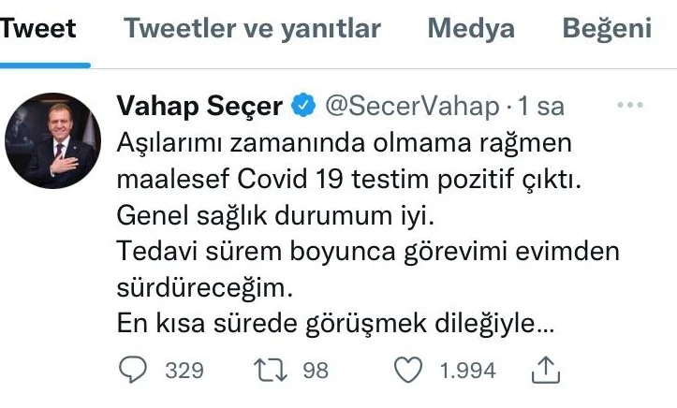677x408 pixels.
Task: Open the Tweetler ve yanıtlar tab
Action: click(x=252, y=29)
